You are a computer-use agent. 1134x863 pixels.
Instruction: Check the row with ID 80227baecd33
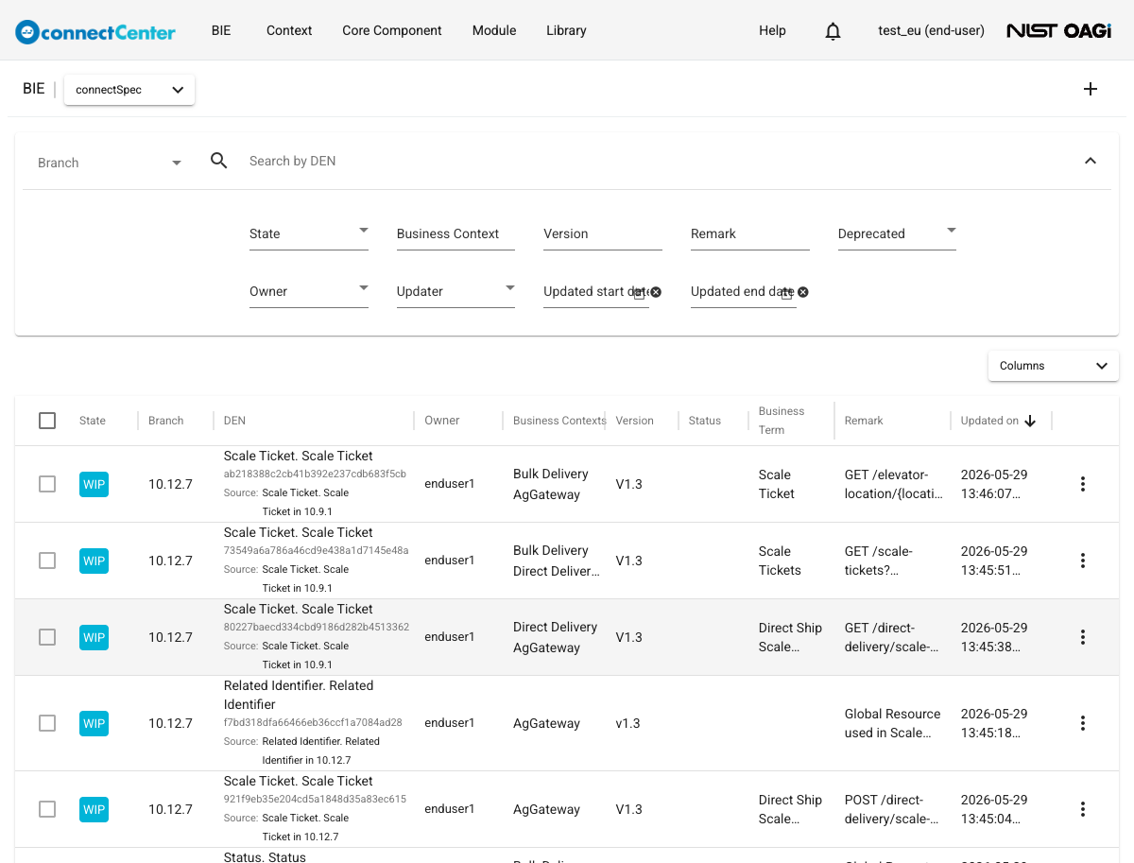(x=47, y=637)
